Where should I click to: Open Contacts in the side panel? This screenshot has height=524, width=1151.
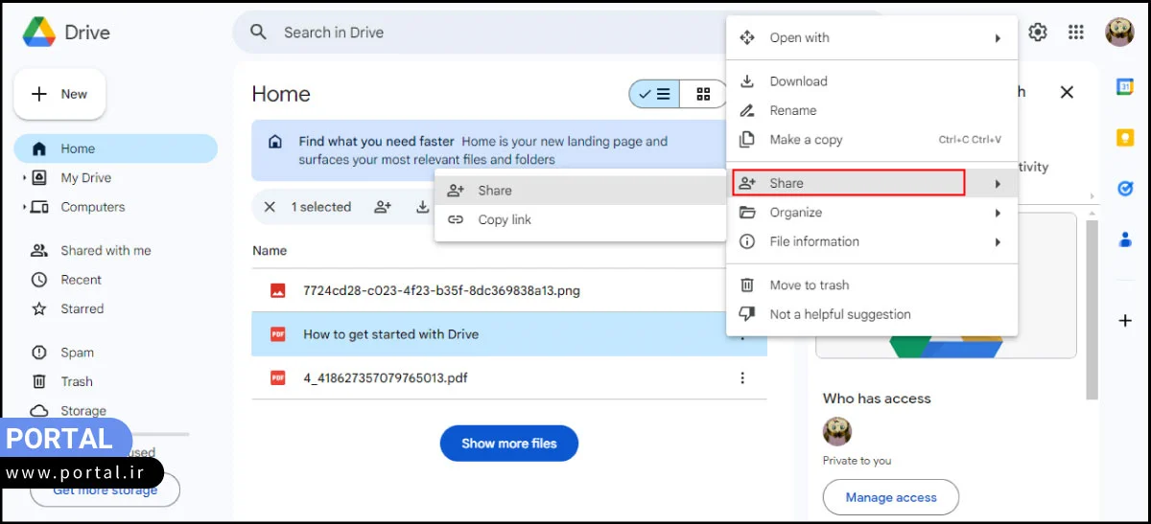point(1125,239)
